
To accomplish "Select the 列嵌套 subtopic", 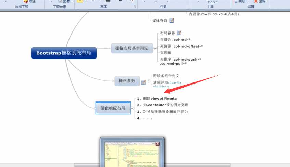I will click(165, 53).
